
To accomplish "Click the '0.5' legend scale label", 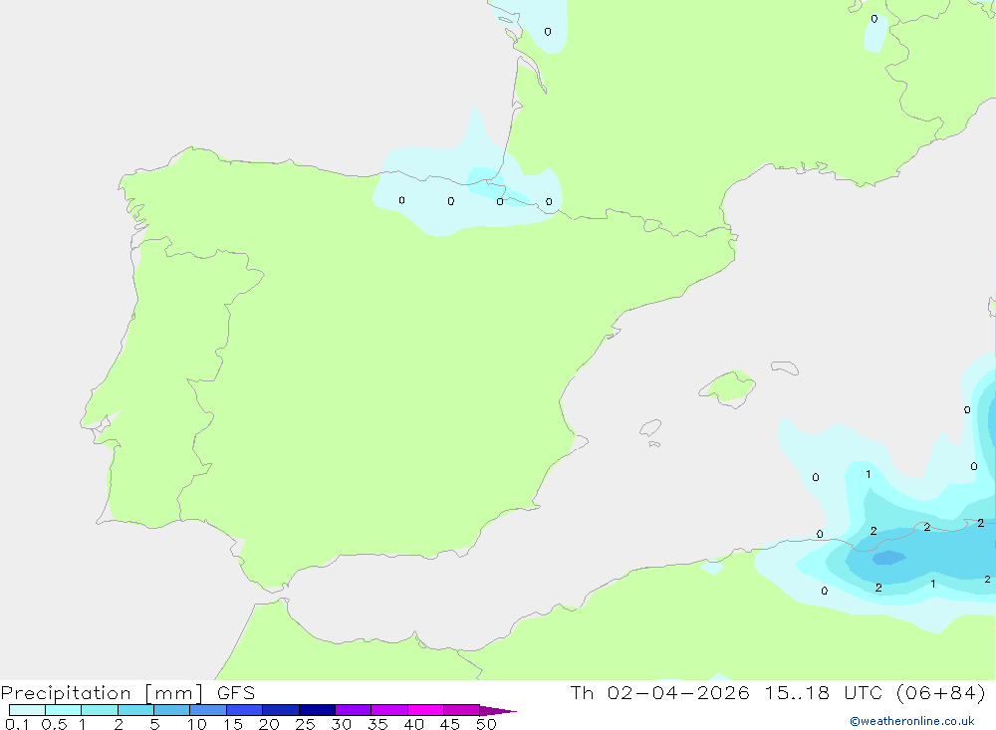I will pyautogui.click(x=54, y=724).
